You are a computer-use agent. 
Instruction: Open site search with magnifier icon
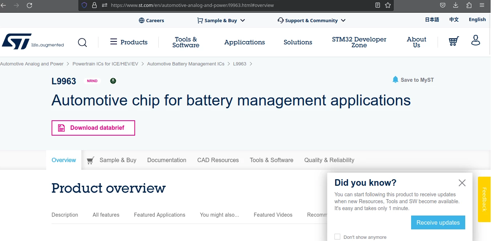click(x=82, y=43)
